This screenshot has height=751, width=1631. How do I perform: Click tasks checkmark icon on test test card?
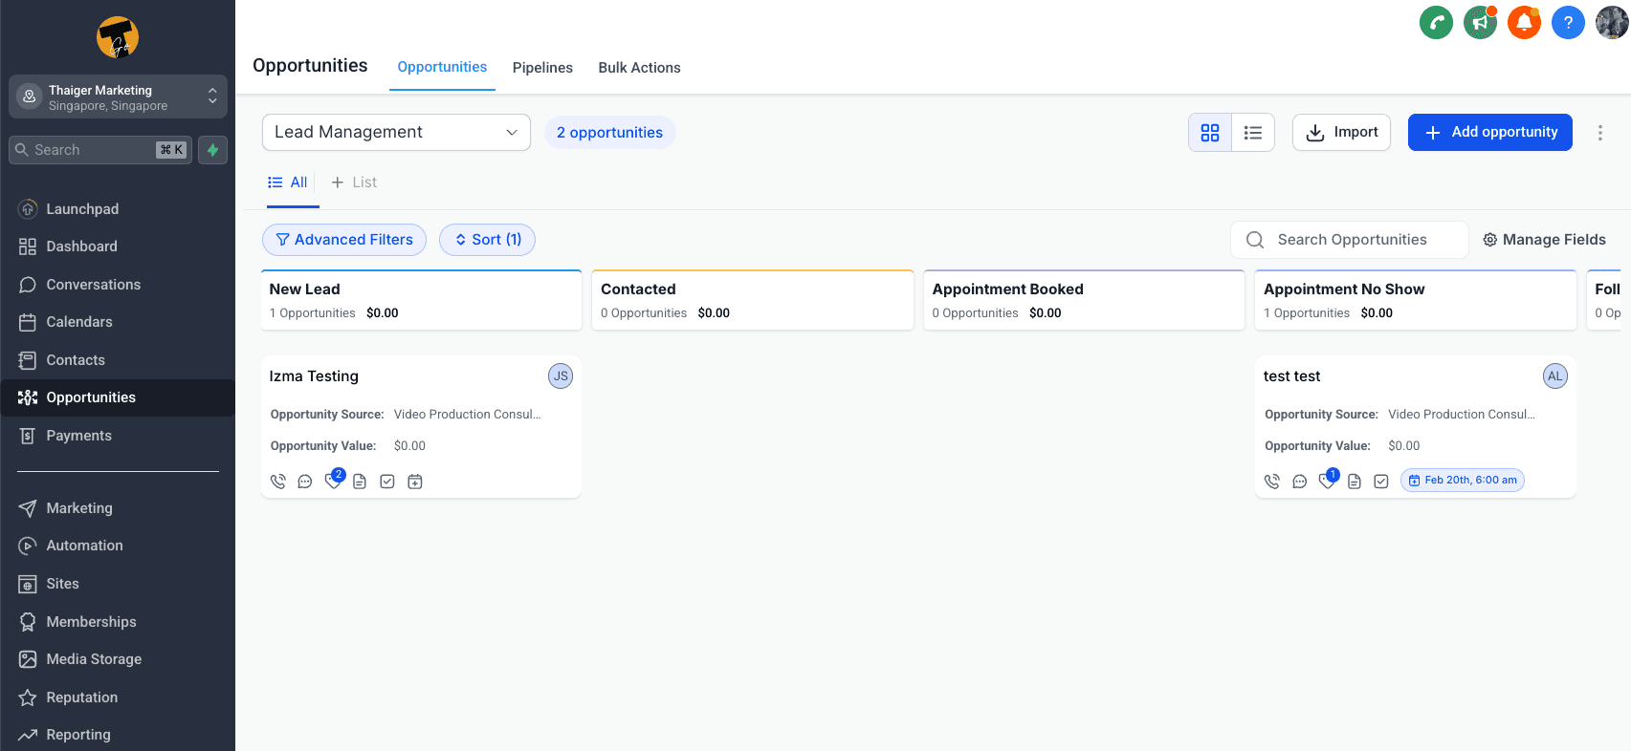coord(1381,482)
